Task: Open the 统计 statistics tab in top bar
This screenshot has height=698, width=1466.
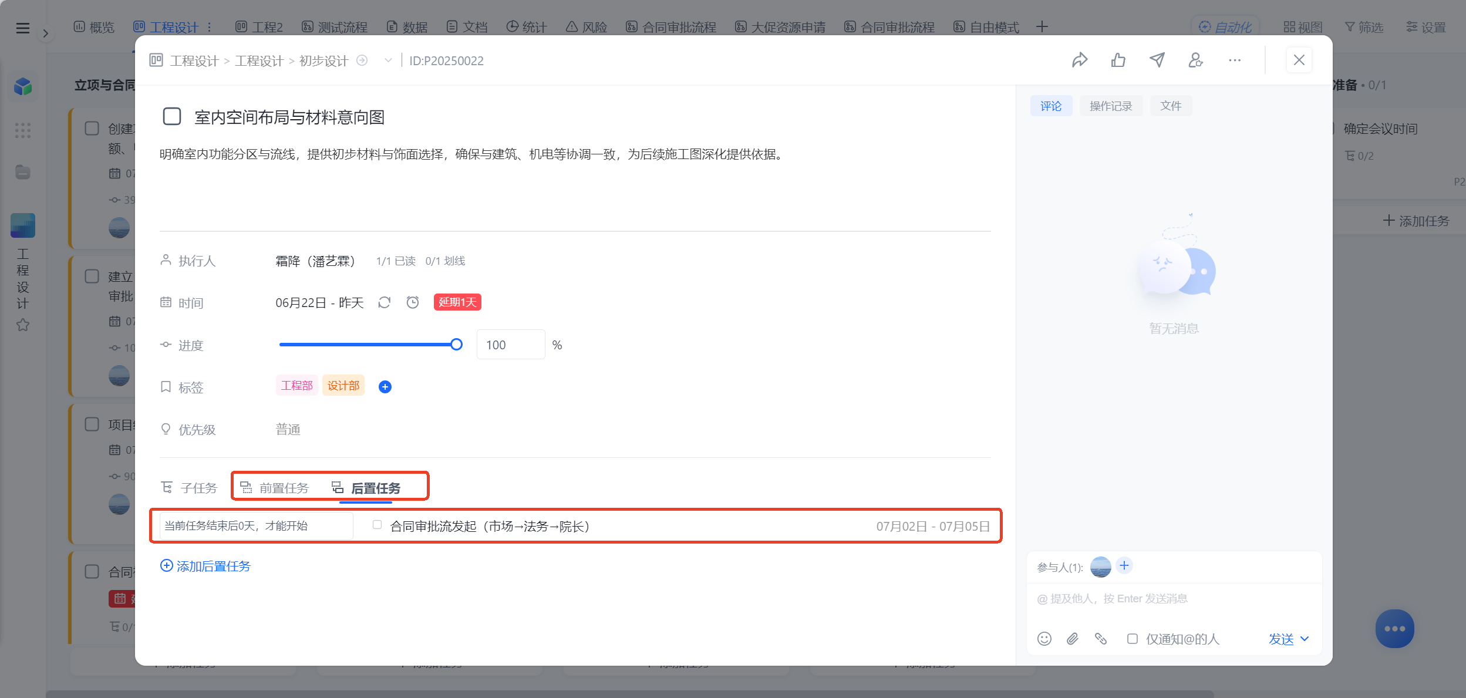Action: pyautogui.click(x=526, y=27)
